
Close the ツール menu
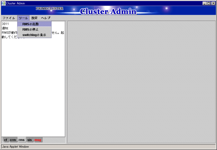[24, 18]
